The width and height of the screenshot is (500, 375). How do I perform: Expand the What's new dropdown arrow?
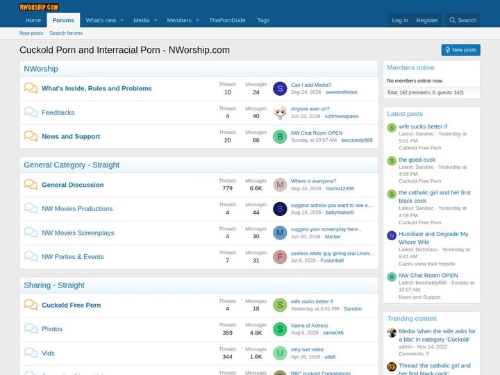122,20
